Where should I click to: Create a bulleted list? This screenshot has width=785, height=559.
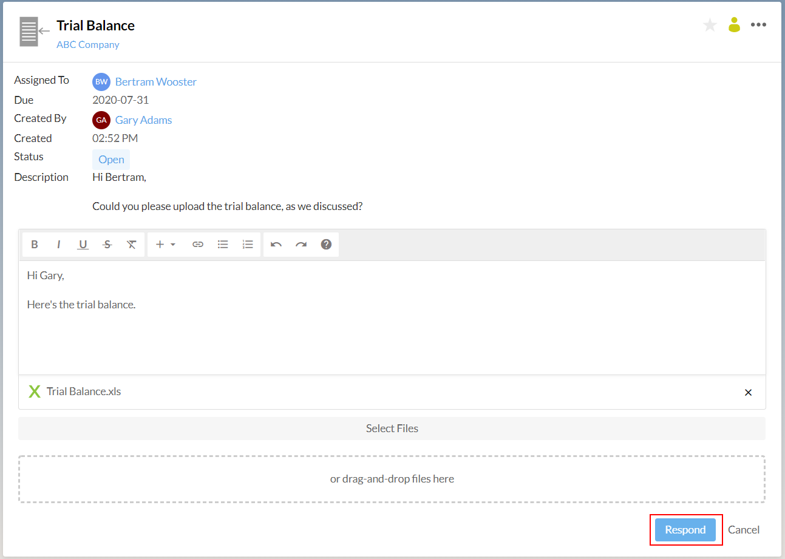tap(223, 244)
